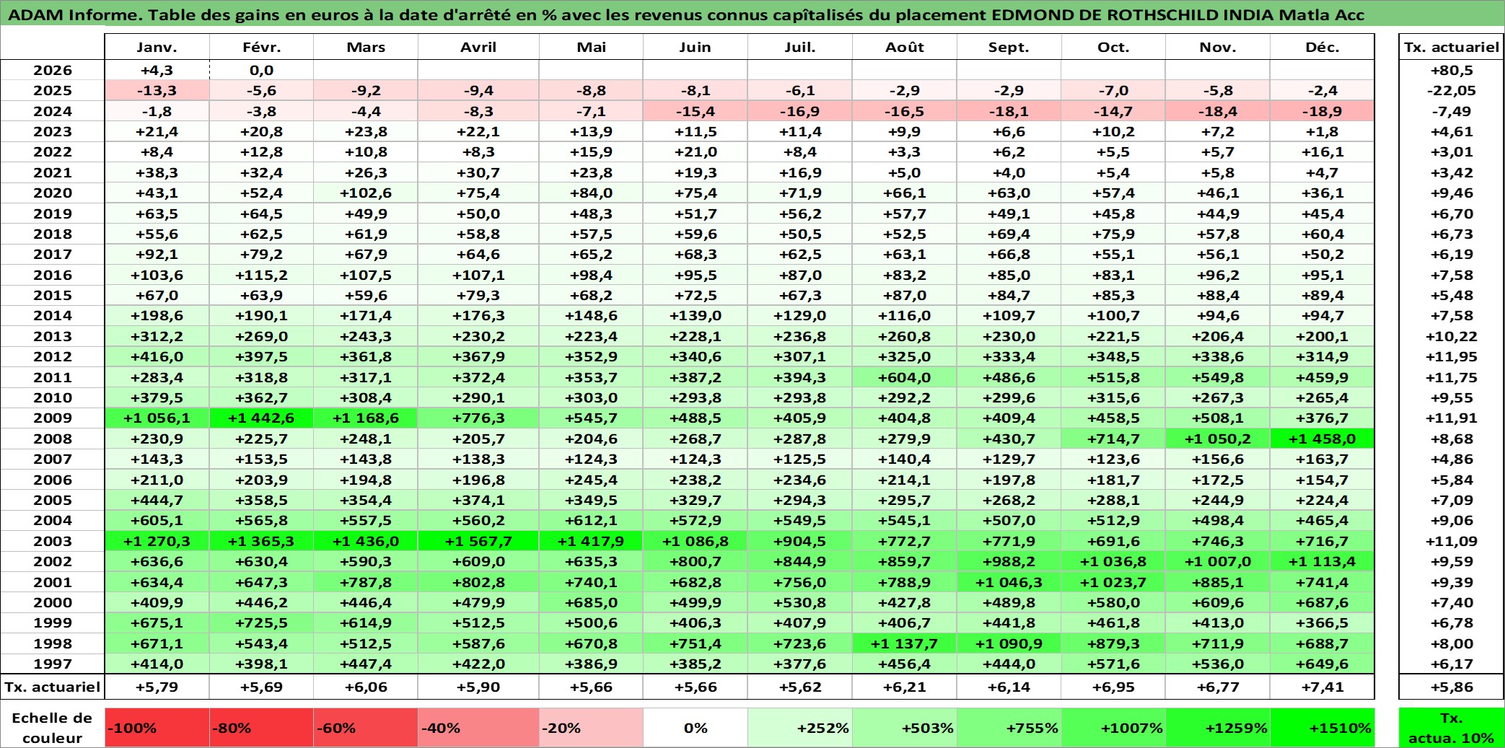The width and height of the screenshot is (1505, 748).
Task: Click the Févr. column header
Action: click(x=261, y=48)
